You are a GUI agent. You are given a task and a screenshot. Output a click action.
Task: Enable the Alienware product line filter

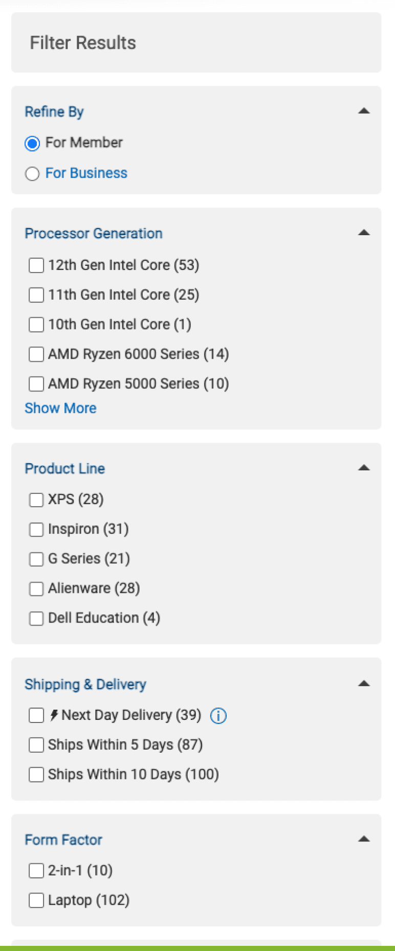(36, 589)
